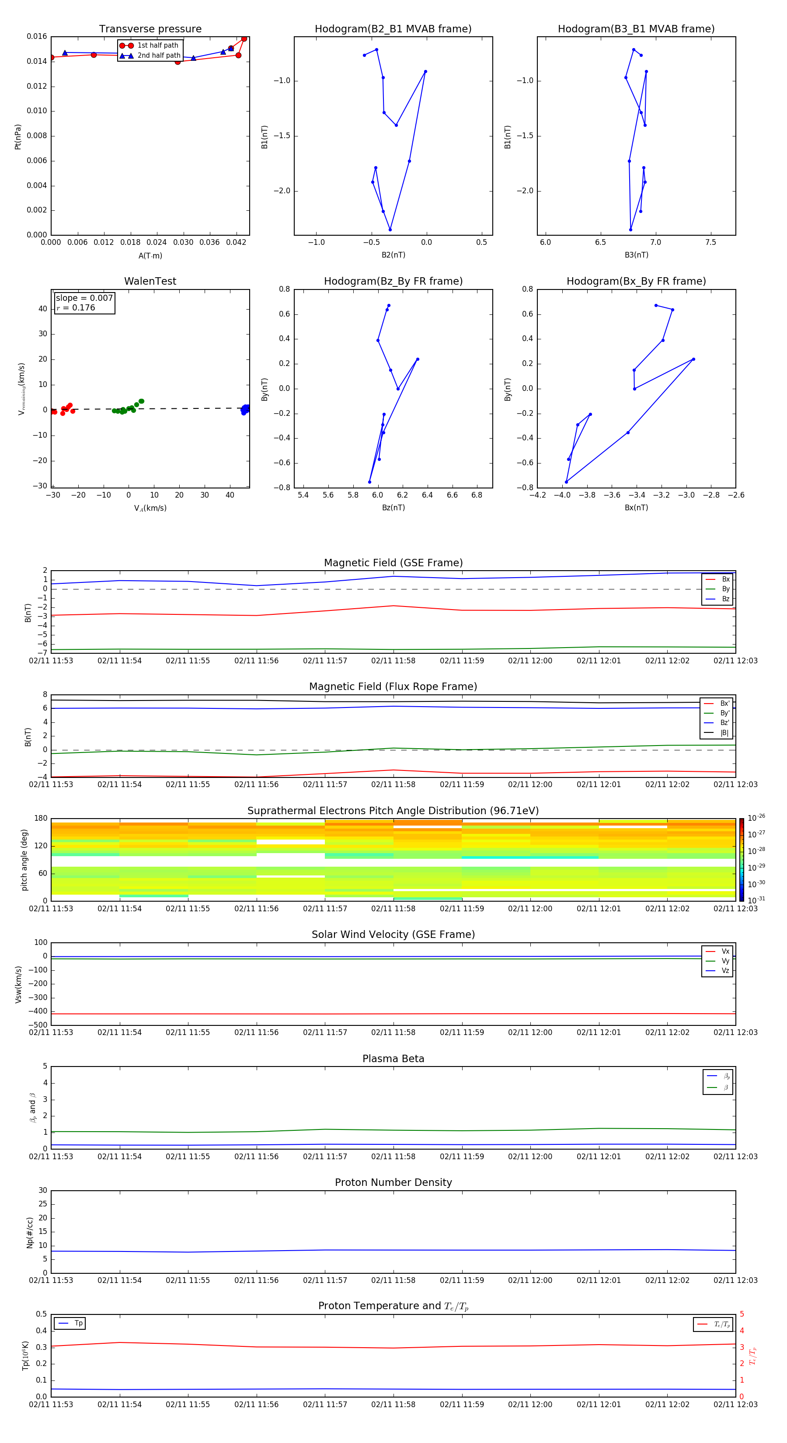The height and width of the screenshot is (1443, 787).
Task: Click the 'pitch angle (deg)' y-axis label
Action: click(24, 860)
